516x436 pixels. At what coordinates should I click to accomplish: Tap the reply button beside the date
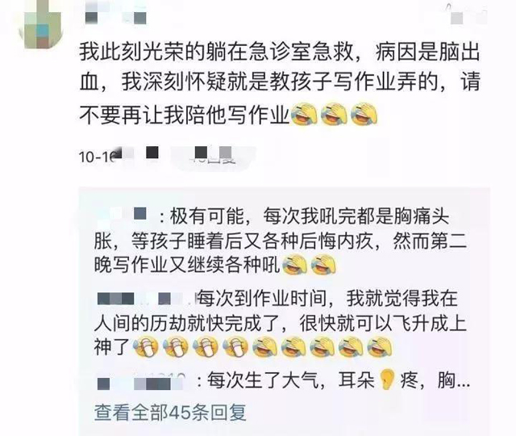point(213,156)
